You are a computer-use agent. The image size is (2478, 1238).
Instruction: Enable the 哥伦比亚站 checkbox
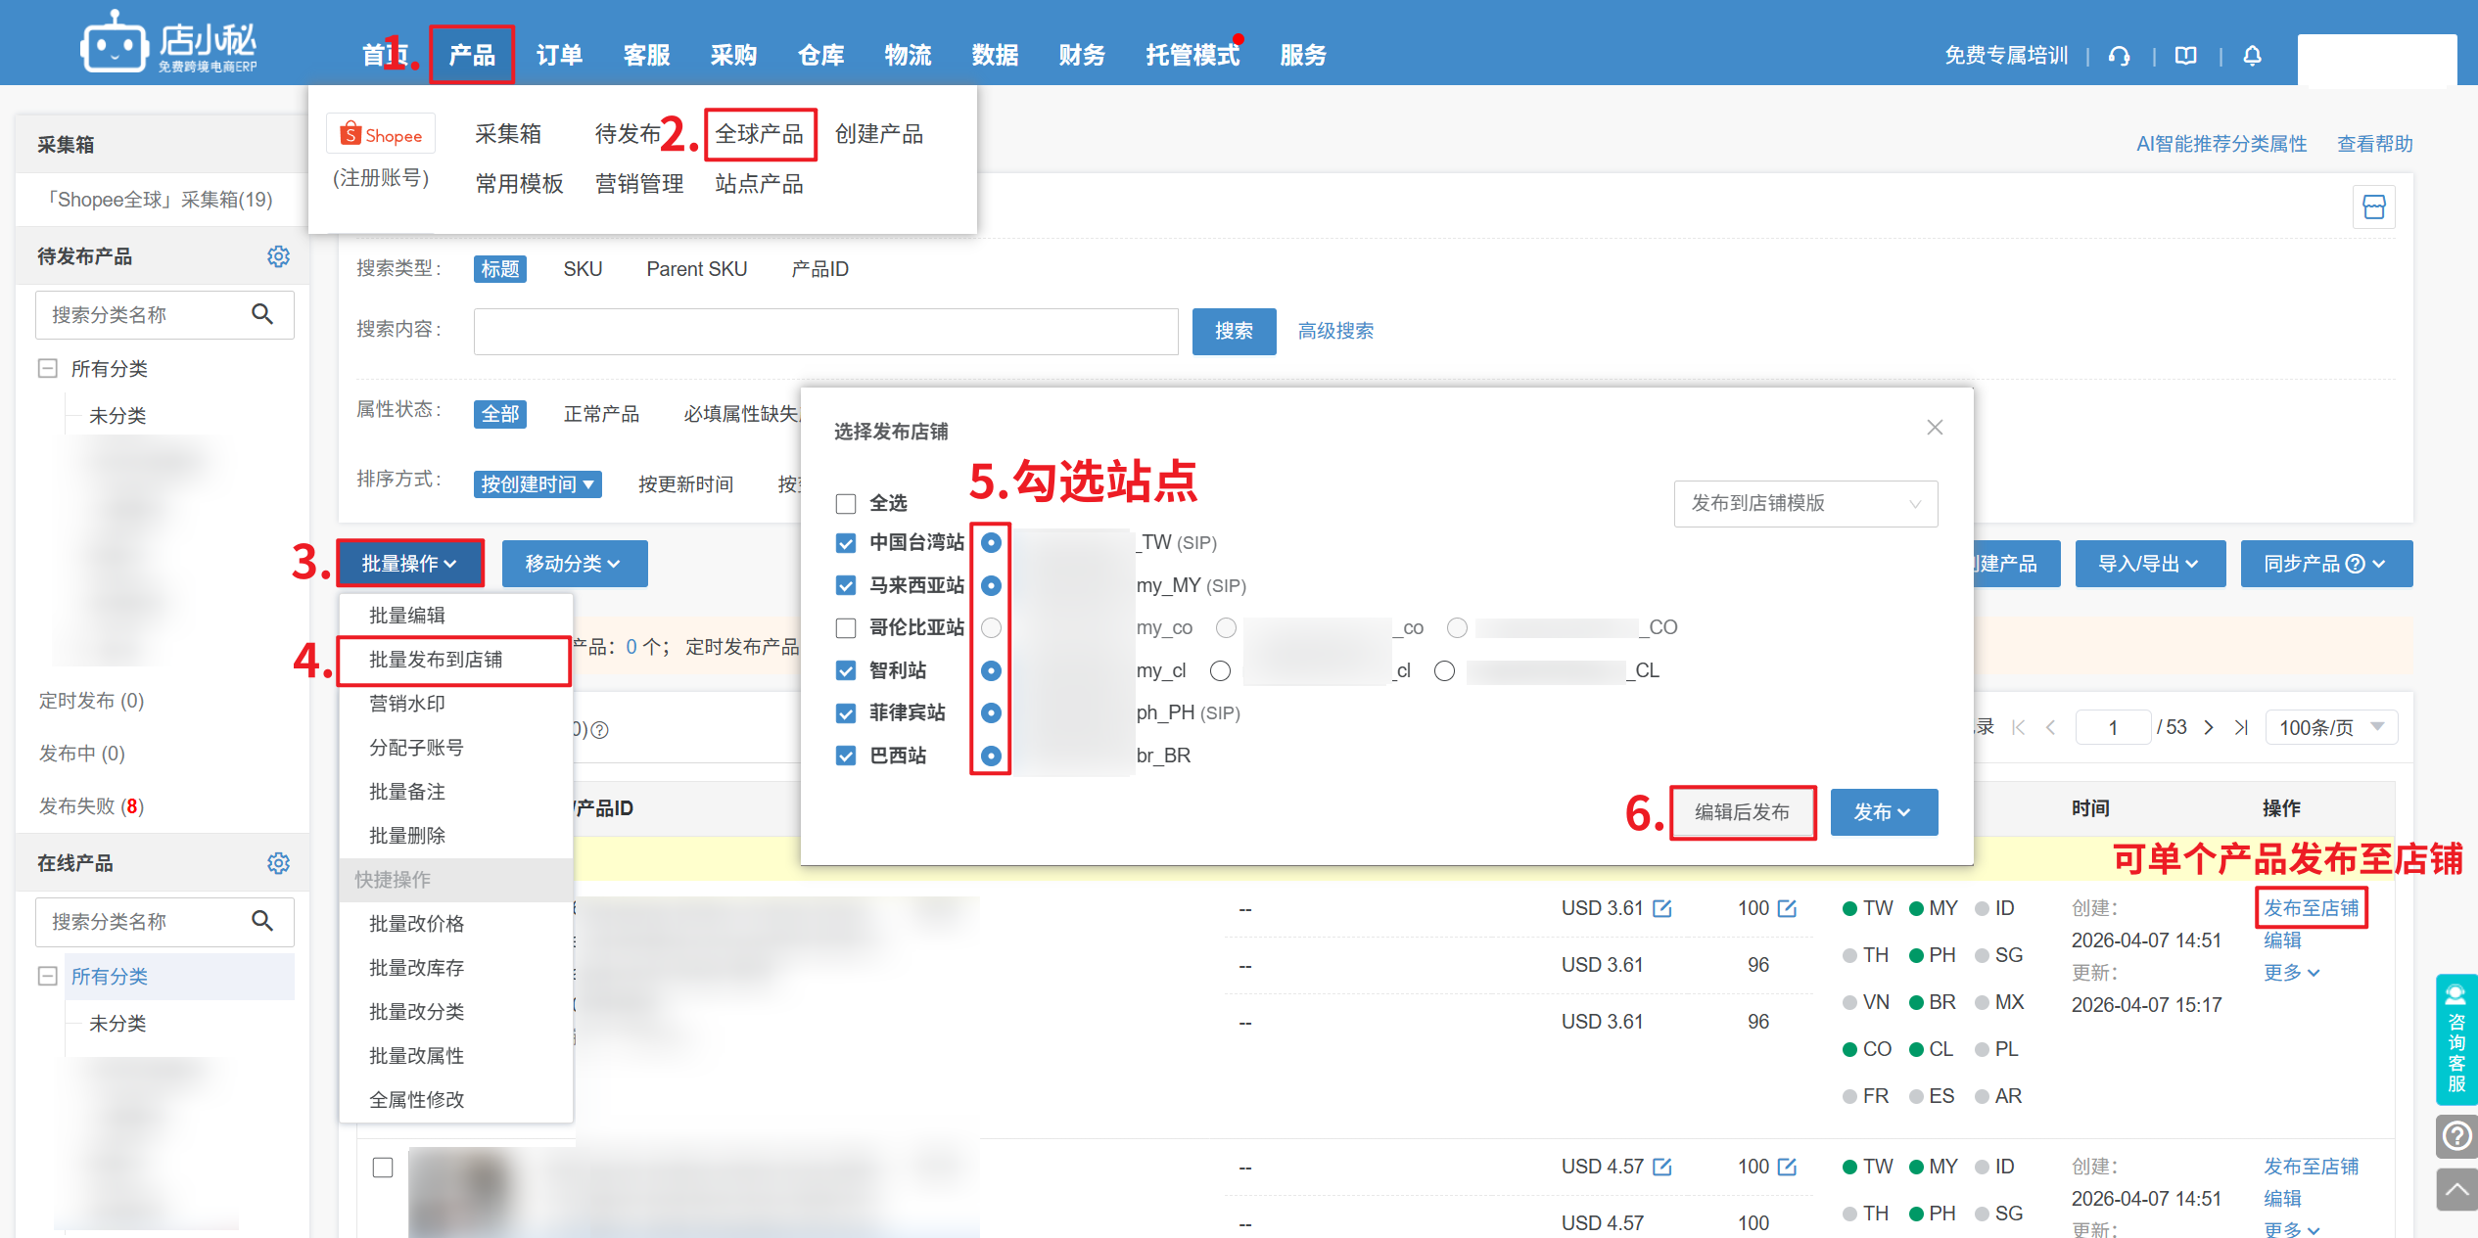[846, 627]
